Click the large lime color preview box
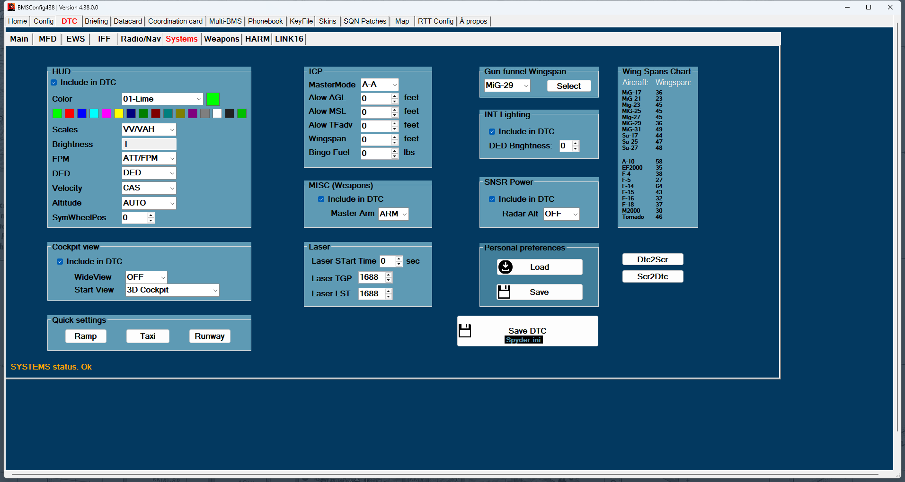 click(213, 99)
